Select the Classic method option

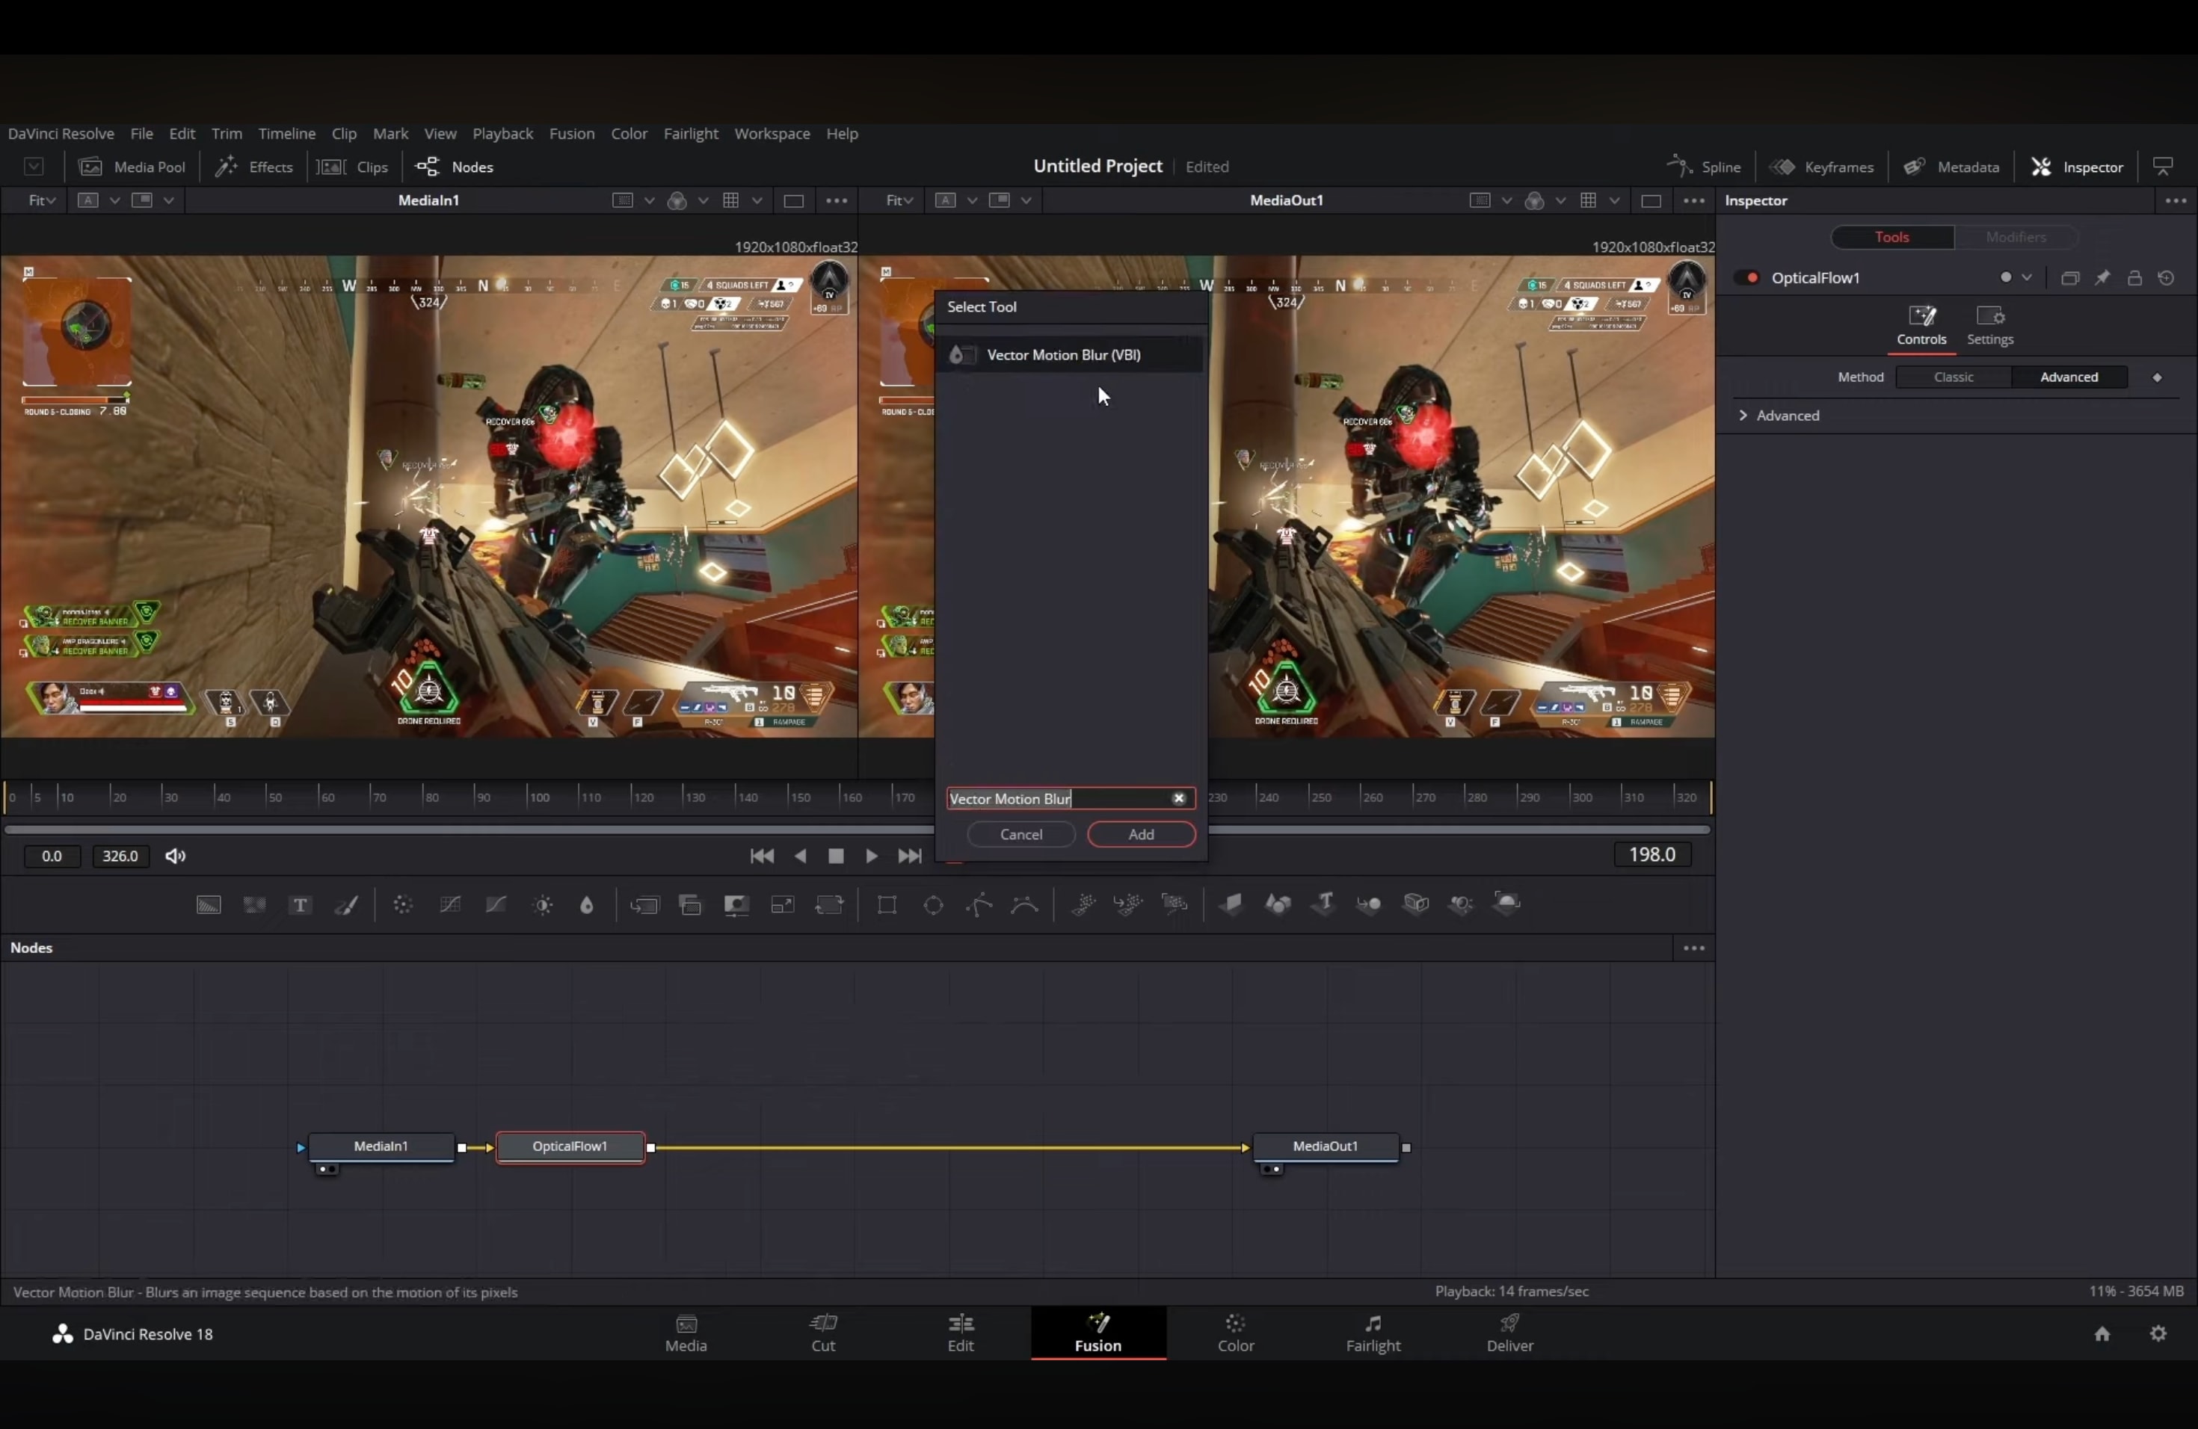1954,377
